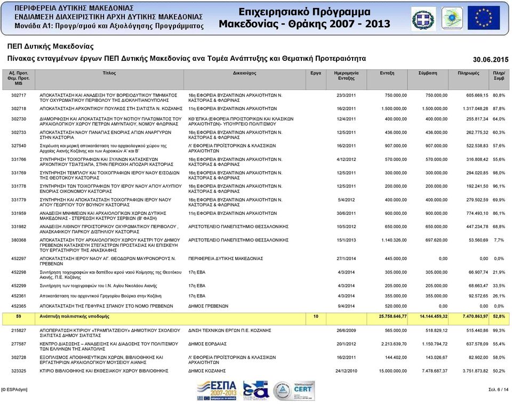512x404 pixels.
Task: Click the beneficiary 'ΔΗΜΟΣ ΚΟΖΑΝΗΣ'
Action: coord(207,371)
